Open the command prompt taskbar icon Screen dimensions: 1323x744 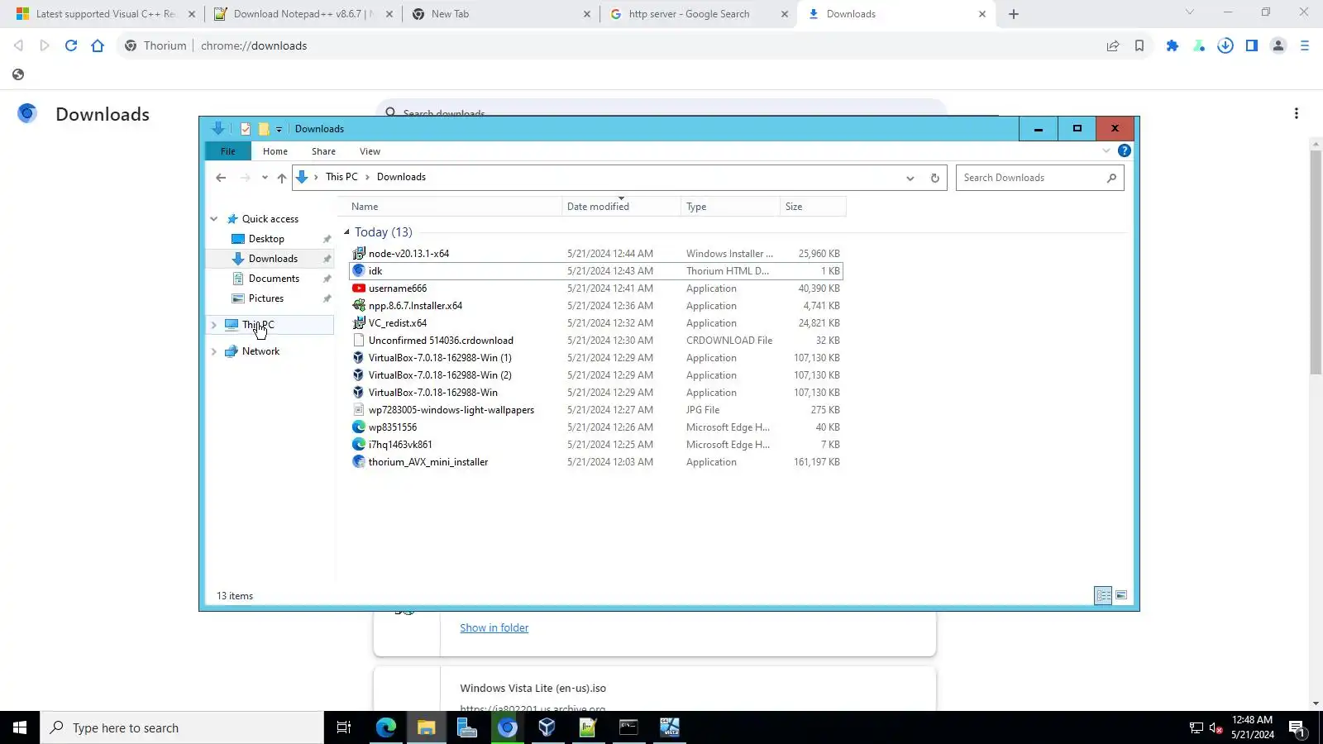tap(628, 727)
